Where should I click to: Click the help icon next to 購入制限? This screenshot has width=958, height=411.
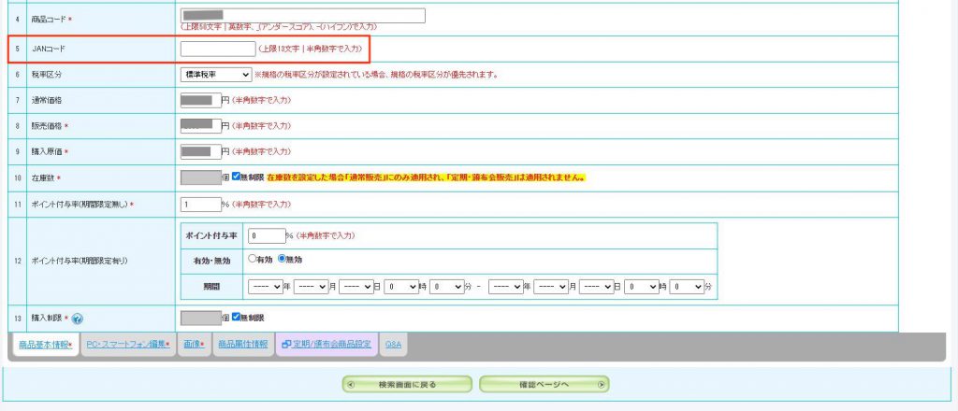click(78, 318)
